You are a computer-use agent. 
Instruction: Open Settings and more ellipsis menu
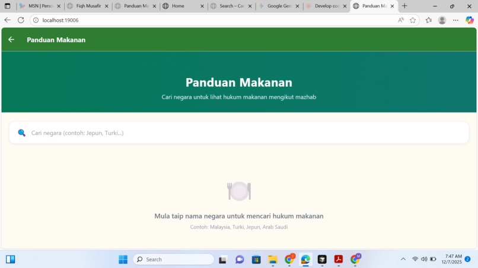point(455,20)
